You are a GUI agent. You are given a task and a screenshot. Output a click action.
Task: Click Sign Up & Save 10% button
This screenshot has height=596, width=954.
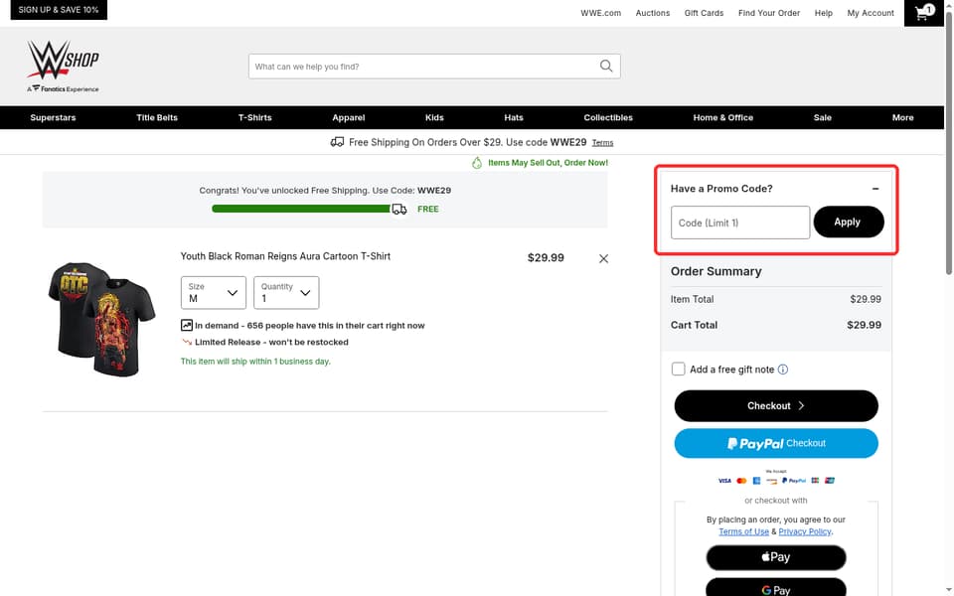point(59,10)
